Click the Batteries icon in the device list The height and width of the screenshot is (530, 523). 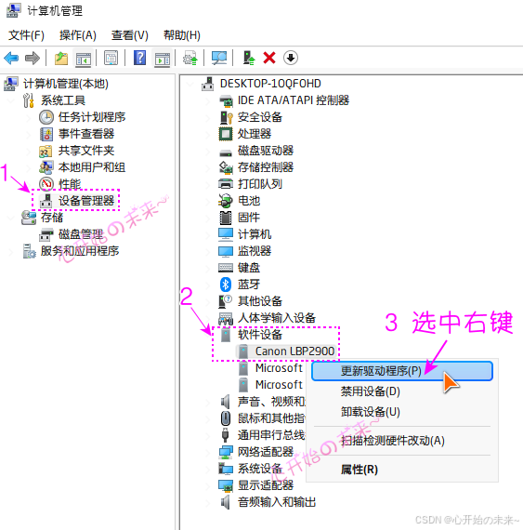[x=226, y=201]
